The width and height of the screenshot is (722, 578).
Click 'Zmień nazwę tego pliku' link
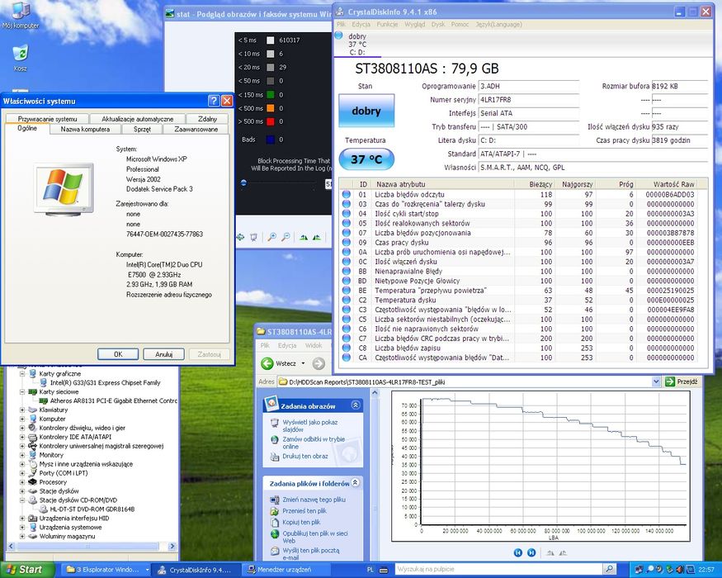click(314, 500)
